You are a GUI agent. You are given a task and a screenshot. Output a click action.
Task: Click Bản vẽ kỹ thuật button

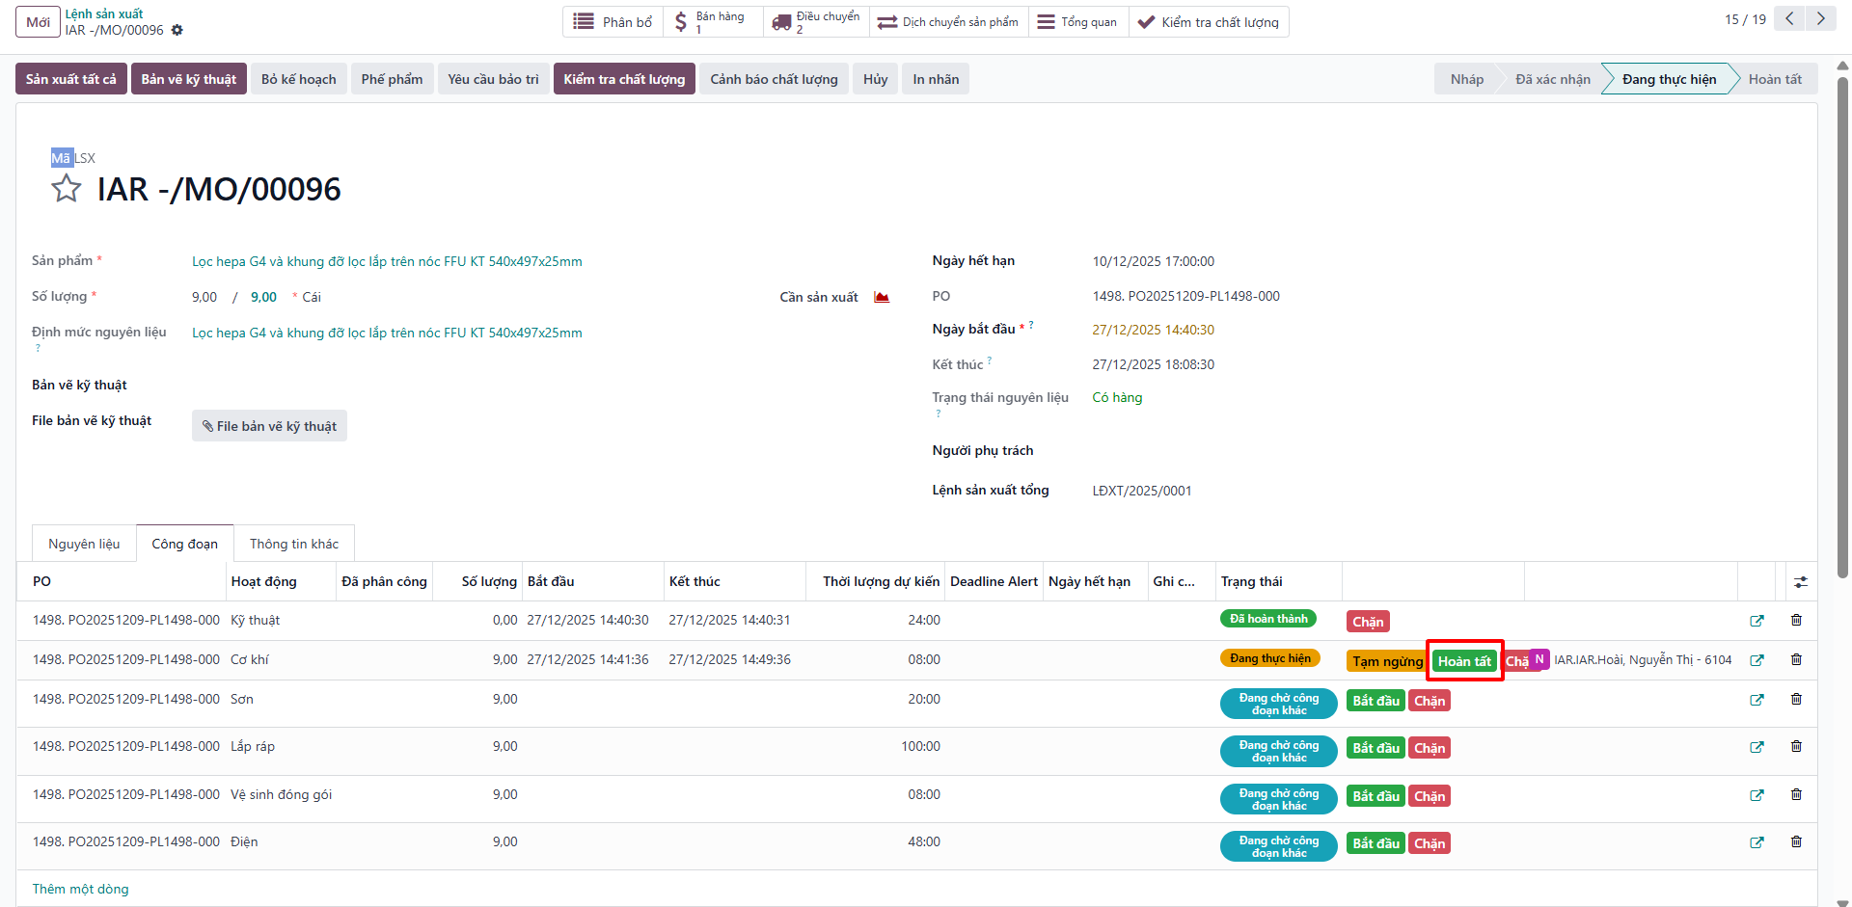(189, 79)
